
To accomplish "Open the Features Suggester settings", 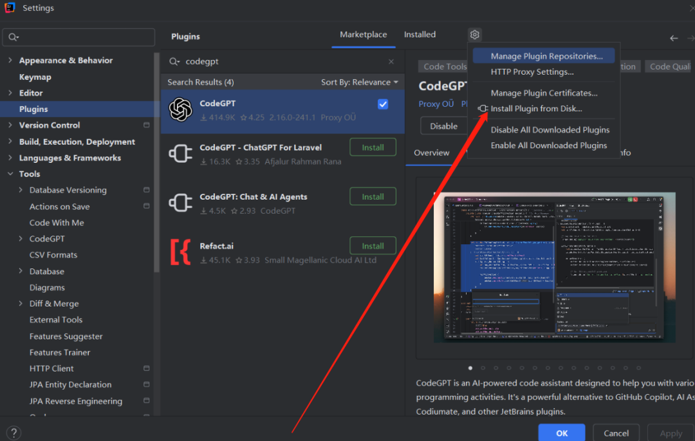I will 66,336.
